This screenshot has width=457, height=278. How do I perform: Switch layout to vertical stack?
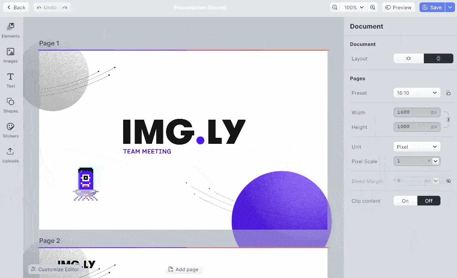[438, 58]
